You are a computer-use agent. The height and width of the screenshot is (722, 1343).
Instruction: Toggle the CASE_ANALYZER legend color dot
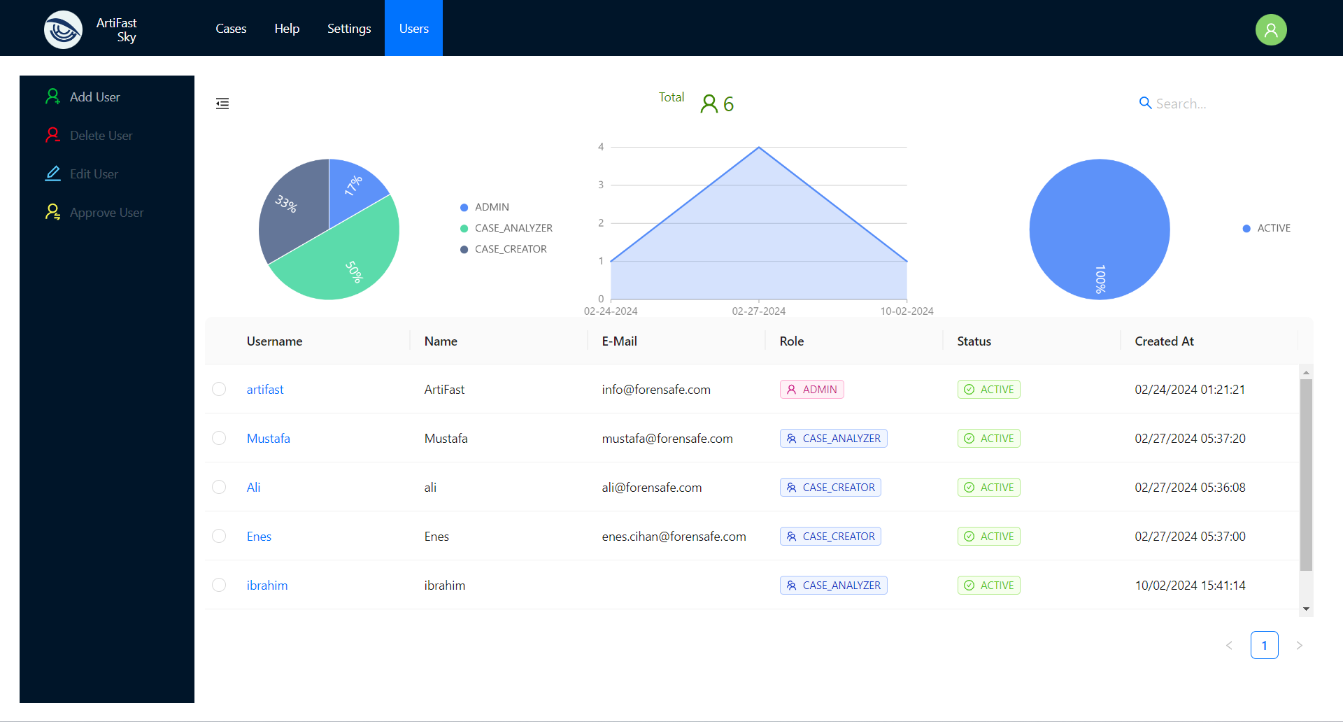[464, 228]
